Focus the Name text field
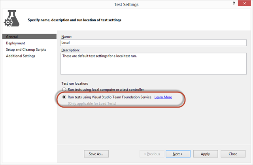The image size is (253, 165). pyautogui.click(x=153, y=43)
